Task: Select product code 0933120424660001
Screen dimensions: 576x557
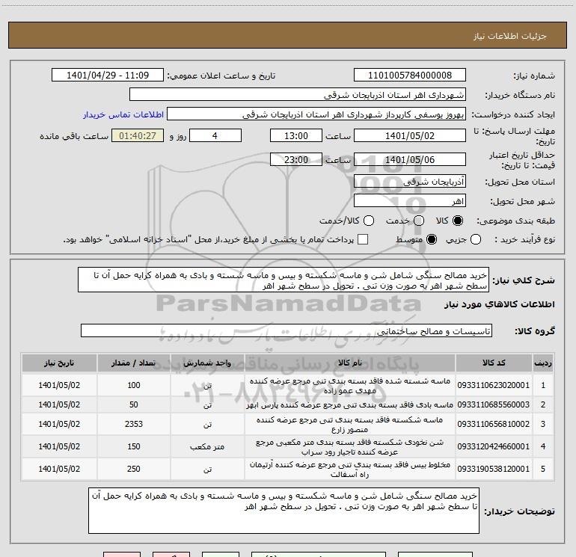Action: [494, 446]
